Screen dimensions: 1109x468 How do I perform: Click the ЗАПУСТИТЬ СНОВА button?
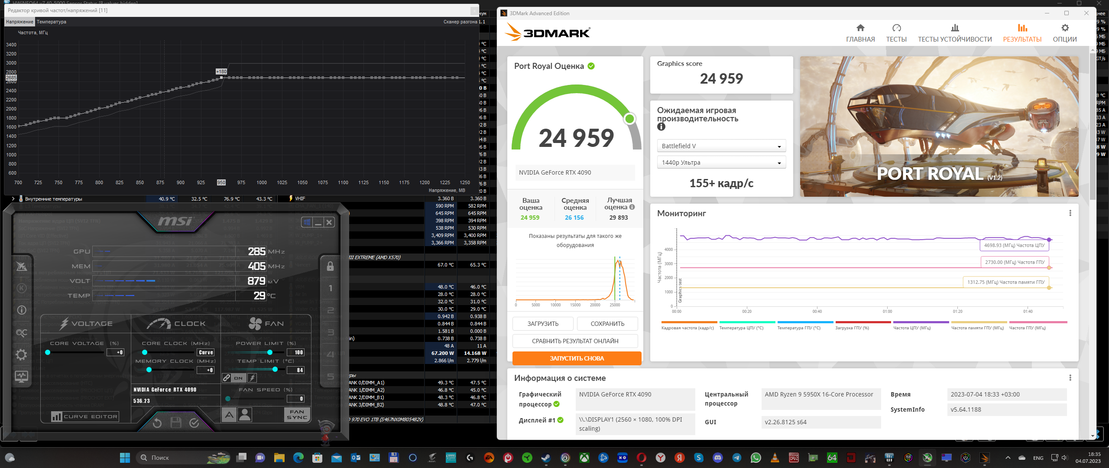pyautogui.click(x=577, y=358)
